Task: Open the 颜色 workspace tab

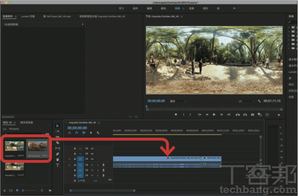Action: pos(163,8)
